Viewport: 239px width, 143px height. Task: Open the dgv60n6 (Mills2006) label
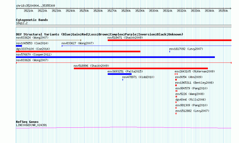coord(191,100)
